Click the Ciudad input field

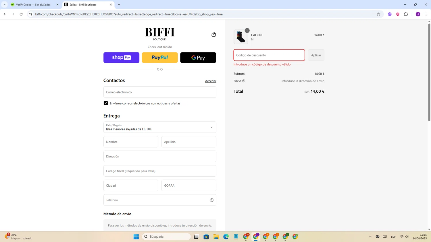coord(131,186)
